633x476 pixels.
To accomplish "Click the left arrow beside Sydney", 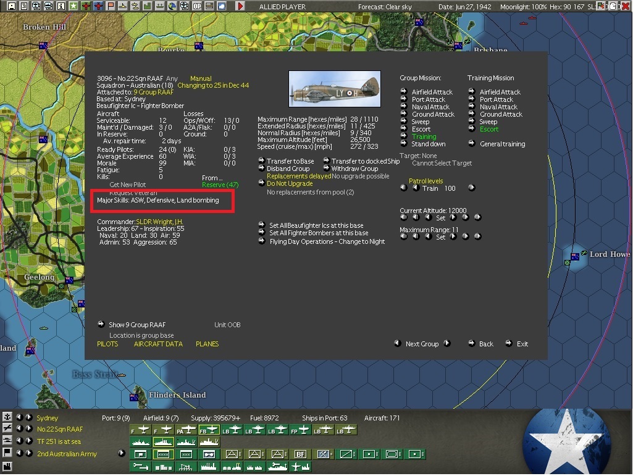I will coord(19,417).
